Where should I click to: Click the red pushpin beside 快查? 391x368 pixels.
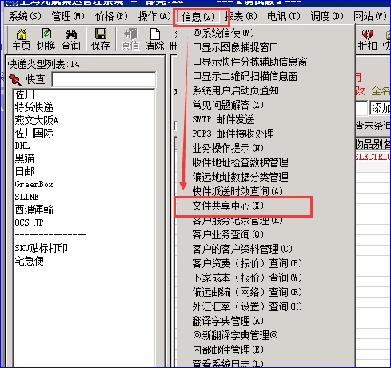(15, 79)
